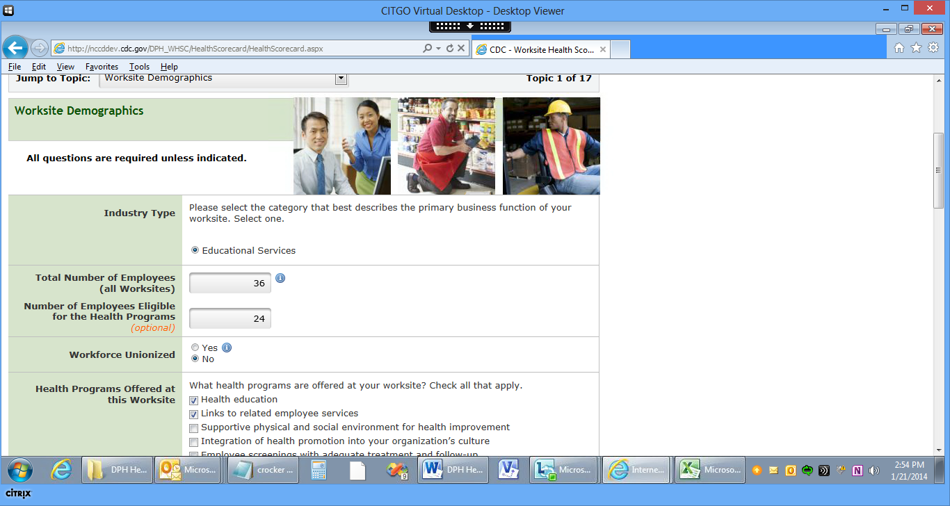950x506 pixels.
Task: Click the Total Number of Employees field
Action: point(230,283)
